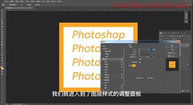
Task: Open the 图像 (Image) menu
Action: (x=17, y=1)
